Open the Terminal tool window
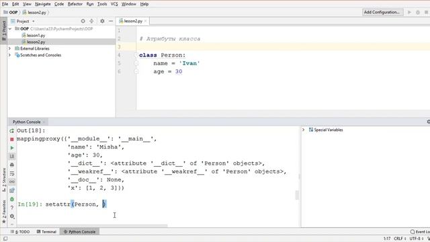 [x=46, y=232]
